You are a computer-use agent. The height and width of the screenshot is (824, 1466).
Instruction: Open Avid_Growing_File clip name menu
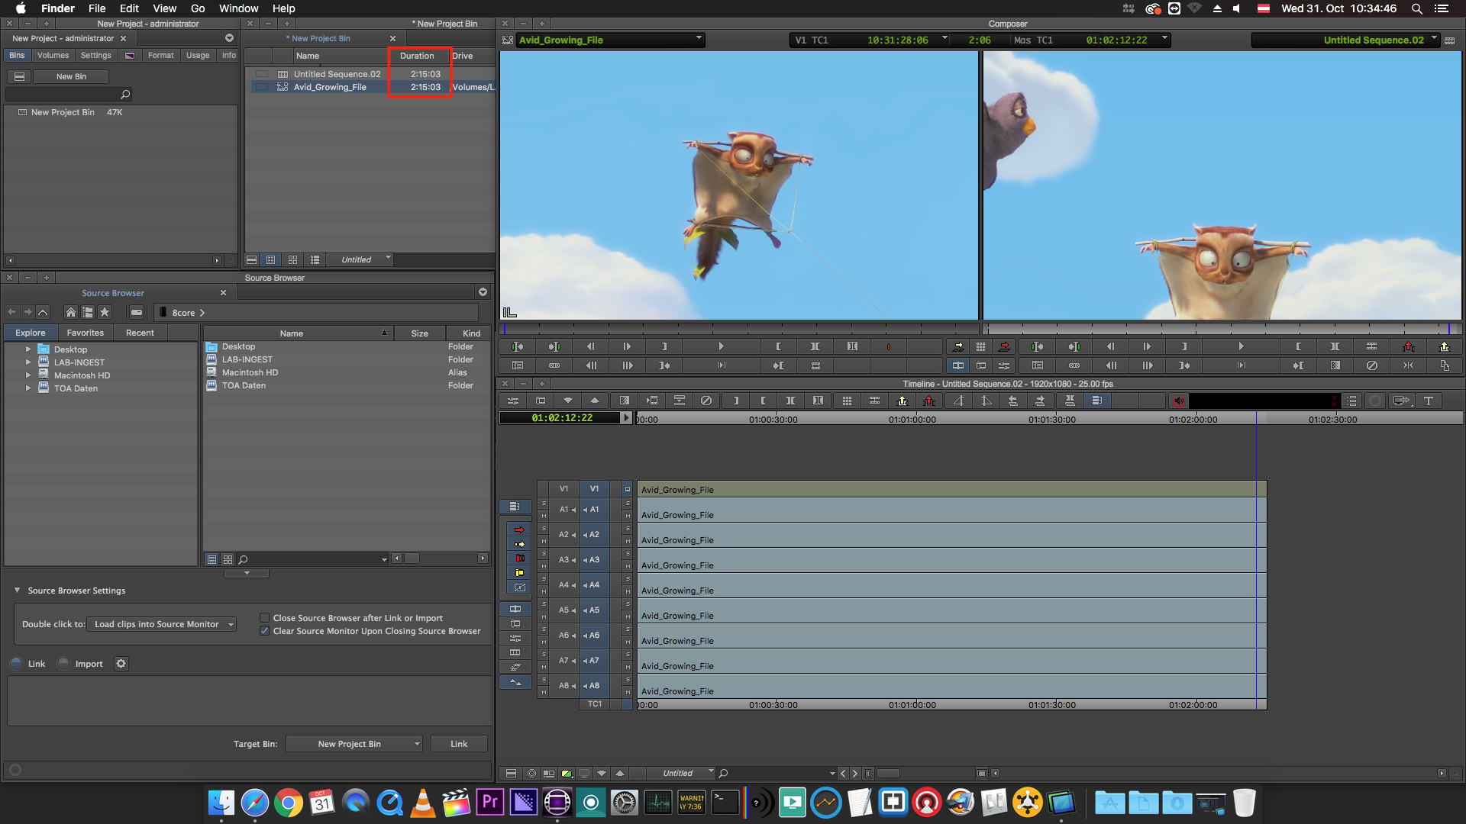[610, 40]
